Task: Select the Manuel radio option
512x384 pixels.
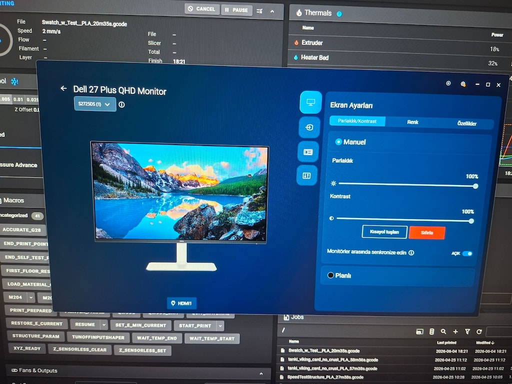Action: pyautogui.click(x=338, y=141)
